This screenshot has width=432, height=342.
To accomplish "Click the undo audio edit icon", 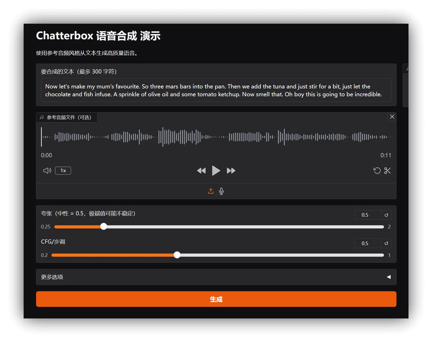I will point(377,171).
